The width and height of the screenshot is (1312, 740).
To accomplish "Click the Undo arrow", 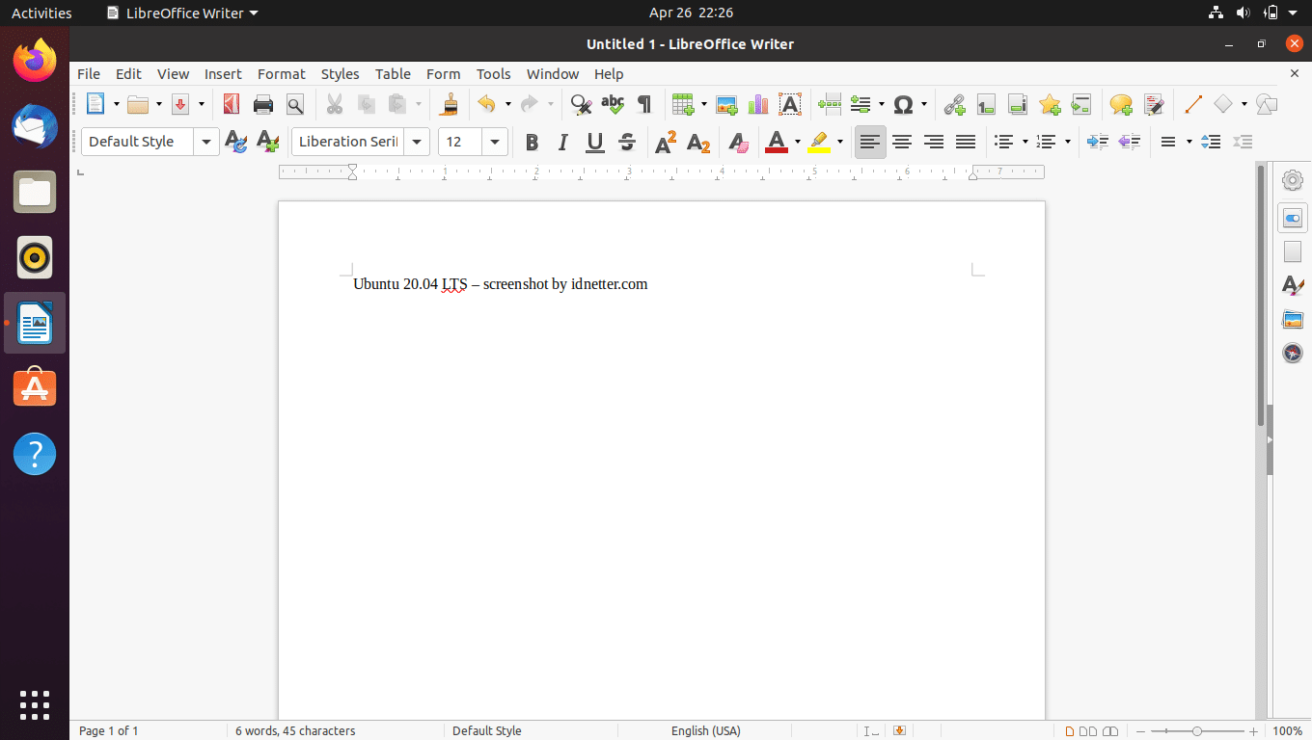I will pos(487,104).
